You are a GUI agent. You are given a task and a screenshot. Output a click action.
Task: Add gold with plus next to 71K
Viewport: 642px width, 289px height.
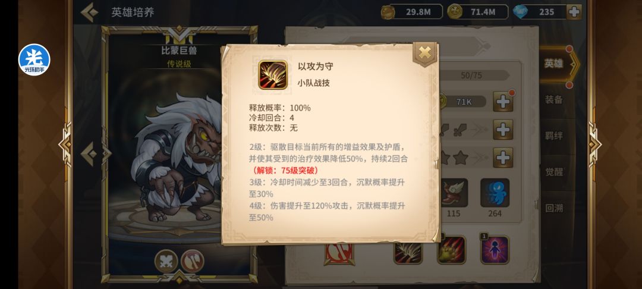click(503, 101)
